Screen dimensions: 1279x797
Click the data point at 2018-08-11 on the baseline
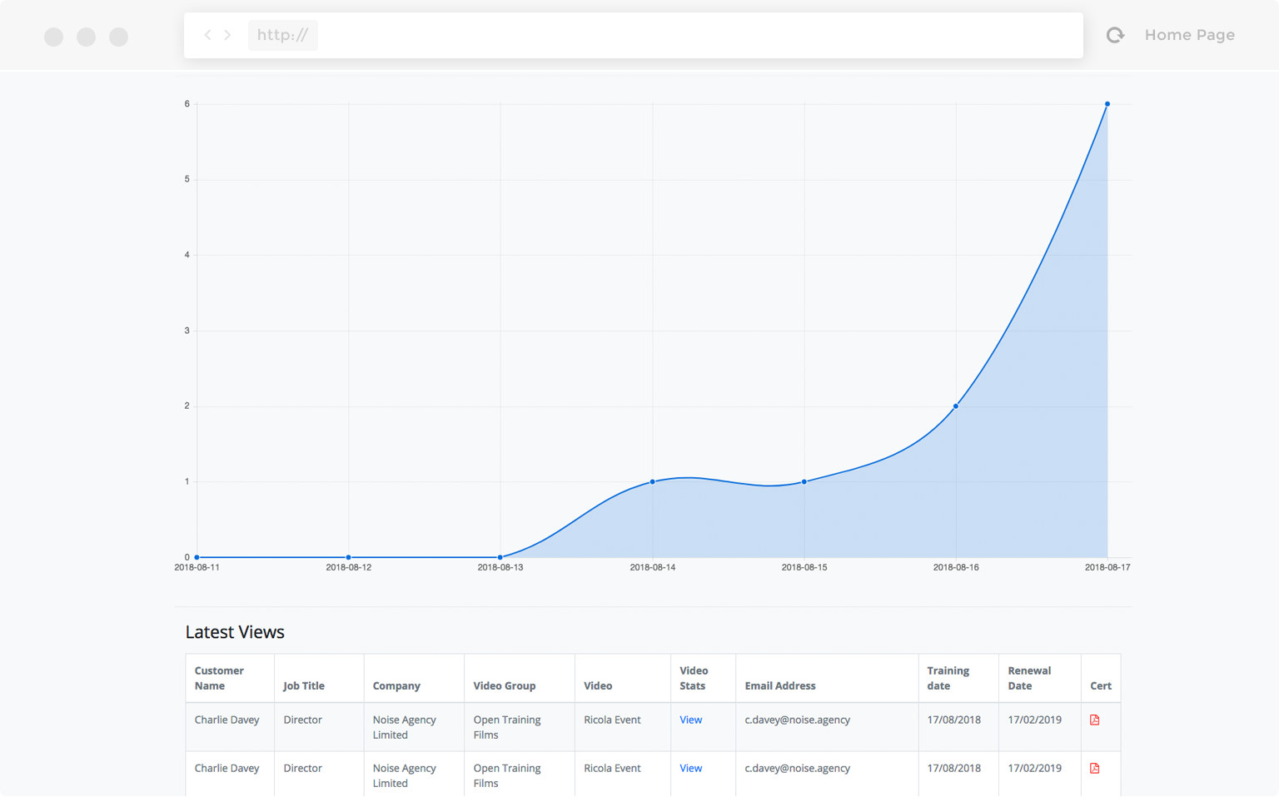[x=197, y=556]
